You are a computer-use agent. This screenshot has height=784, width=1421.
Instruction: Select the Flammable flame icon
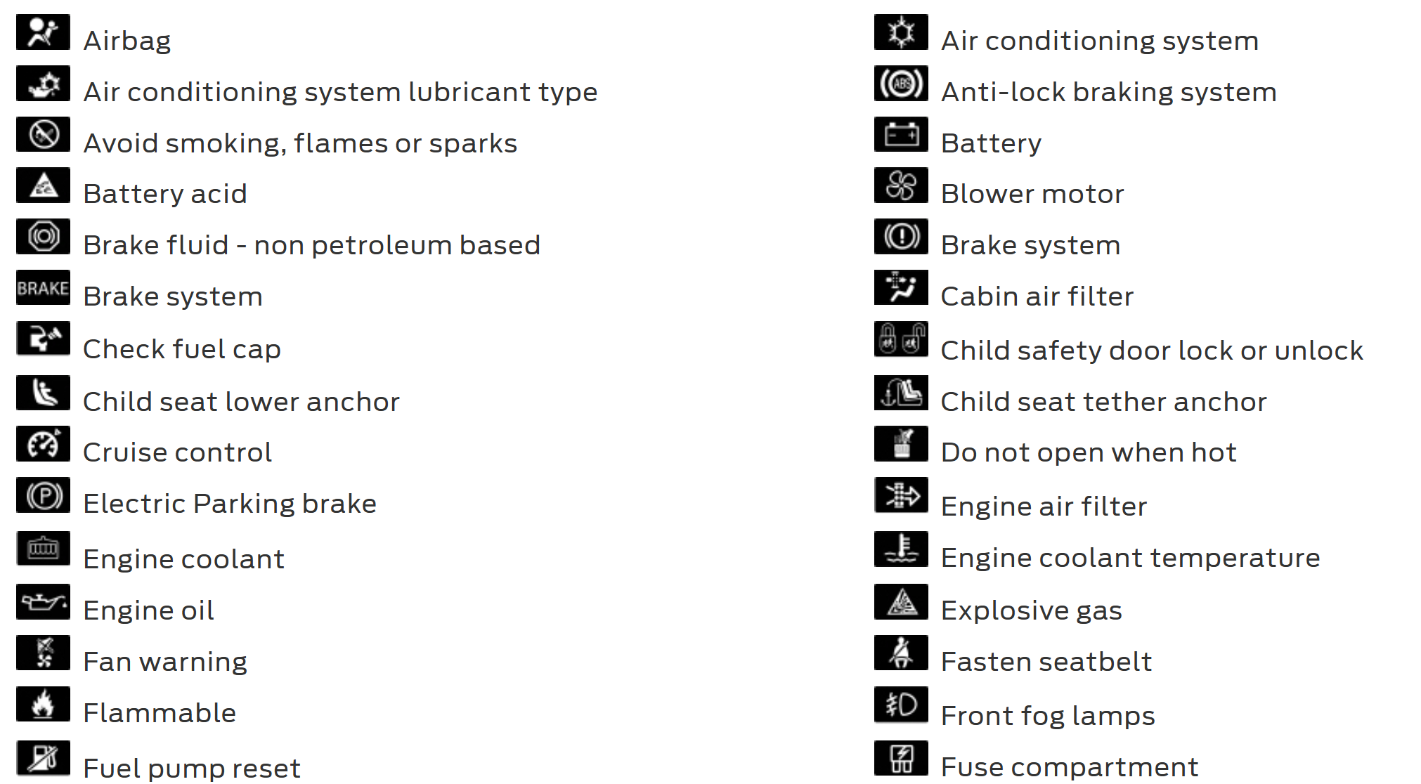(43, 705)
